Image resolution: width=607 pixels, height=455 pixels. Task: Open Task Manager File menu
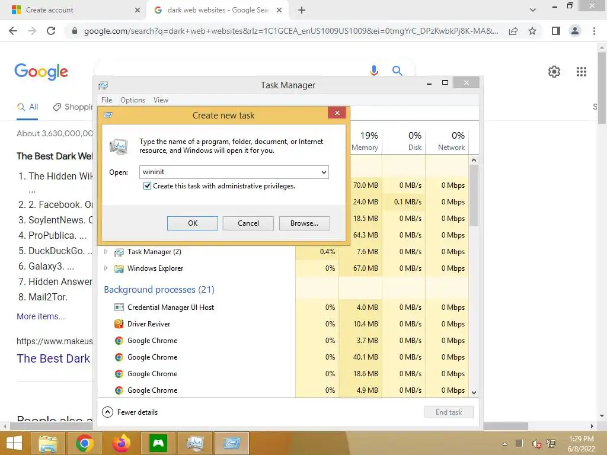[x=107, y=100]
